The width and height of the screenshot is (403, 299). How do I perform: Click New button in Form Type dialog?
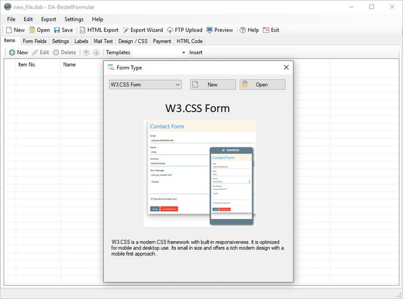click(x=213, y=84)
